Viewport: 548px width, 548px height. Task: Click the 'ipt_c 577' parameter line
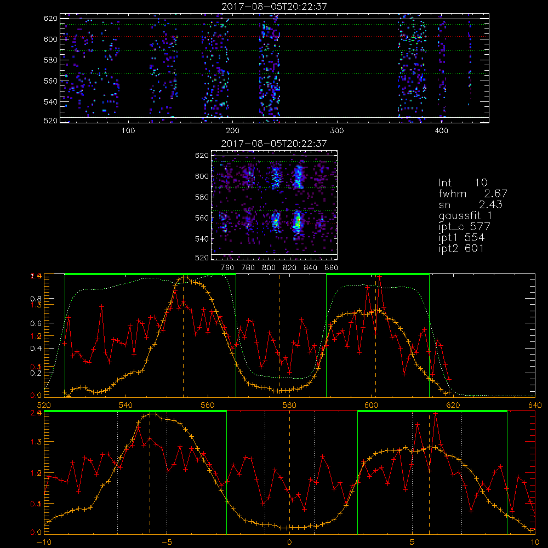(465, 227)
